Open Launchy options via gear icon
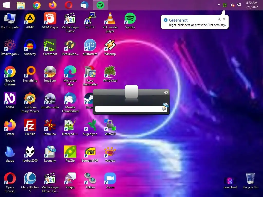 166,92
